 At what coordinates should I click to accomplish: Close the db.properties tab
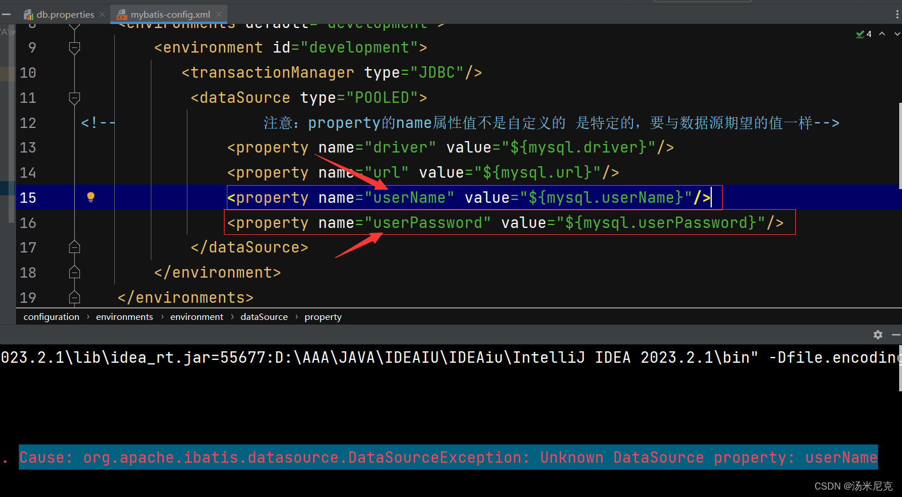point(102,14)
